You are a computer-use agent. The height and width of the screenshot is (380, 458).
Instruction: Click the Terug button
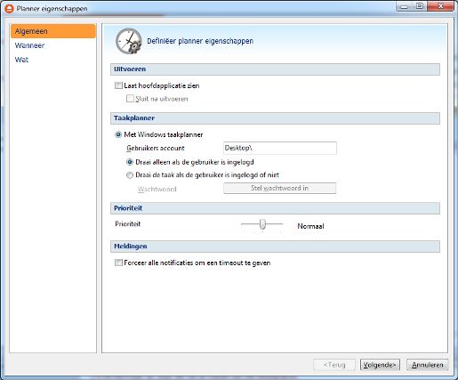coord(334,365)
